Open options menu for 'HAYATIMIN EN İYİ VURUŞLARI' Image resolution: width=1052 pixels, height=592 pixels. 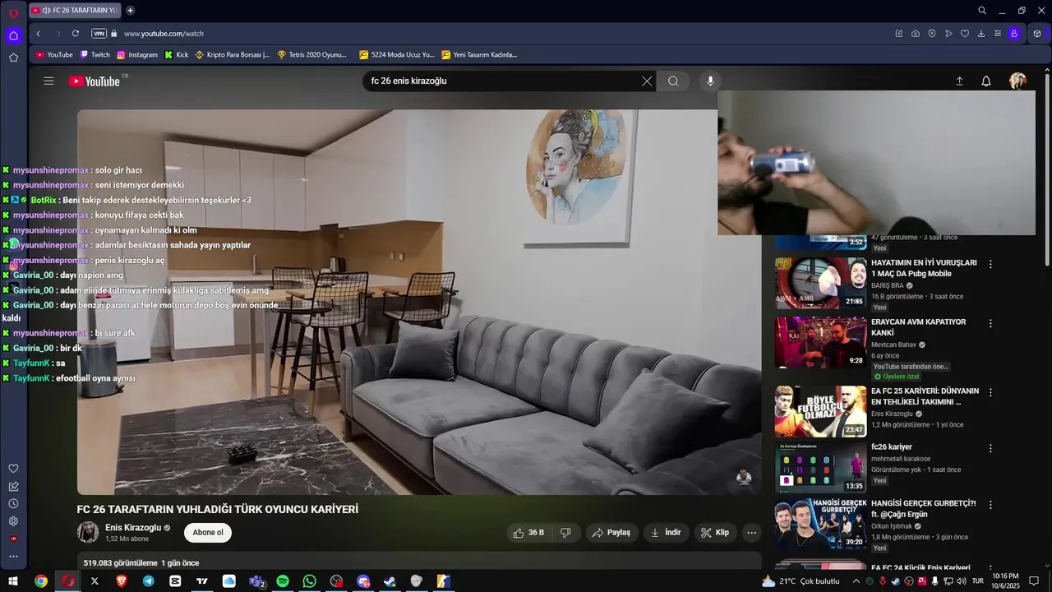[x=990, y=264]
